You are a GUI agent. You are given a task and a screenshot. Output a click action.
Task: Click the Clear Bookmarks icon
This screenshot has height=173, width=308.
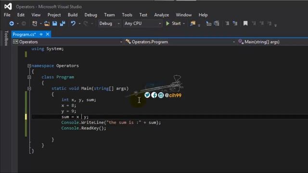pyautogui.click(x=269, y=24)
